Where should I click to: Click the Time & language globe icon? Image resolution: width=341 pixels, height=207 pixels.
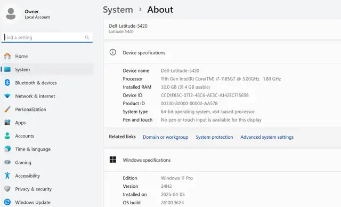tap(7, 149)
